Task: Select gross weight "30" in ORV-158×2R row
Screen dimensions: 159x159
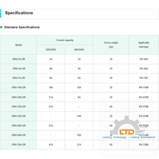Action: click(x=111, y=87)
